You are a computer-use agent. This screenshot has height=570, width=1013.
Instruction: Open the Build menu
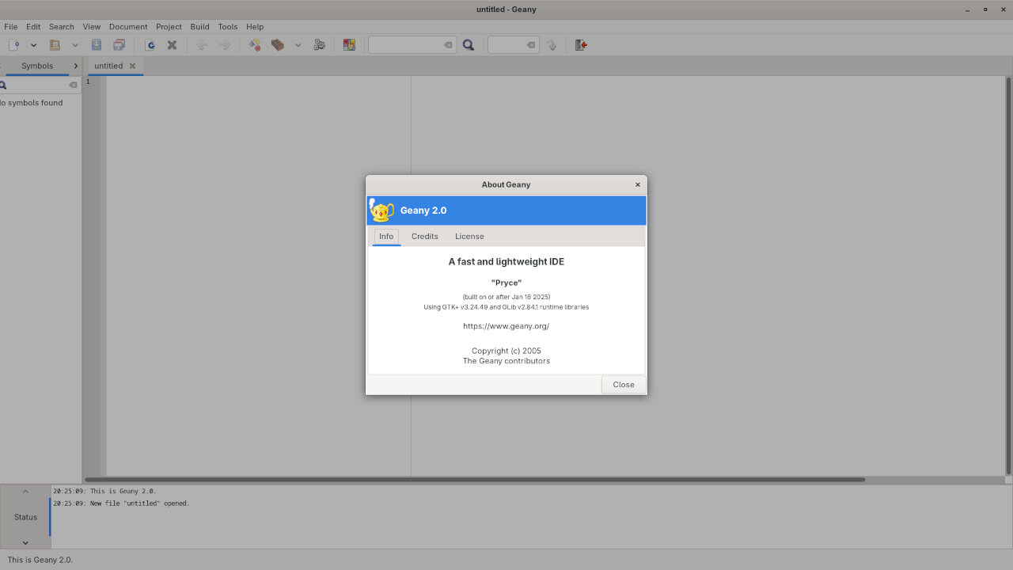(x=199, y=27)
